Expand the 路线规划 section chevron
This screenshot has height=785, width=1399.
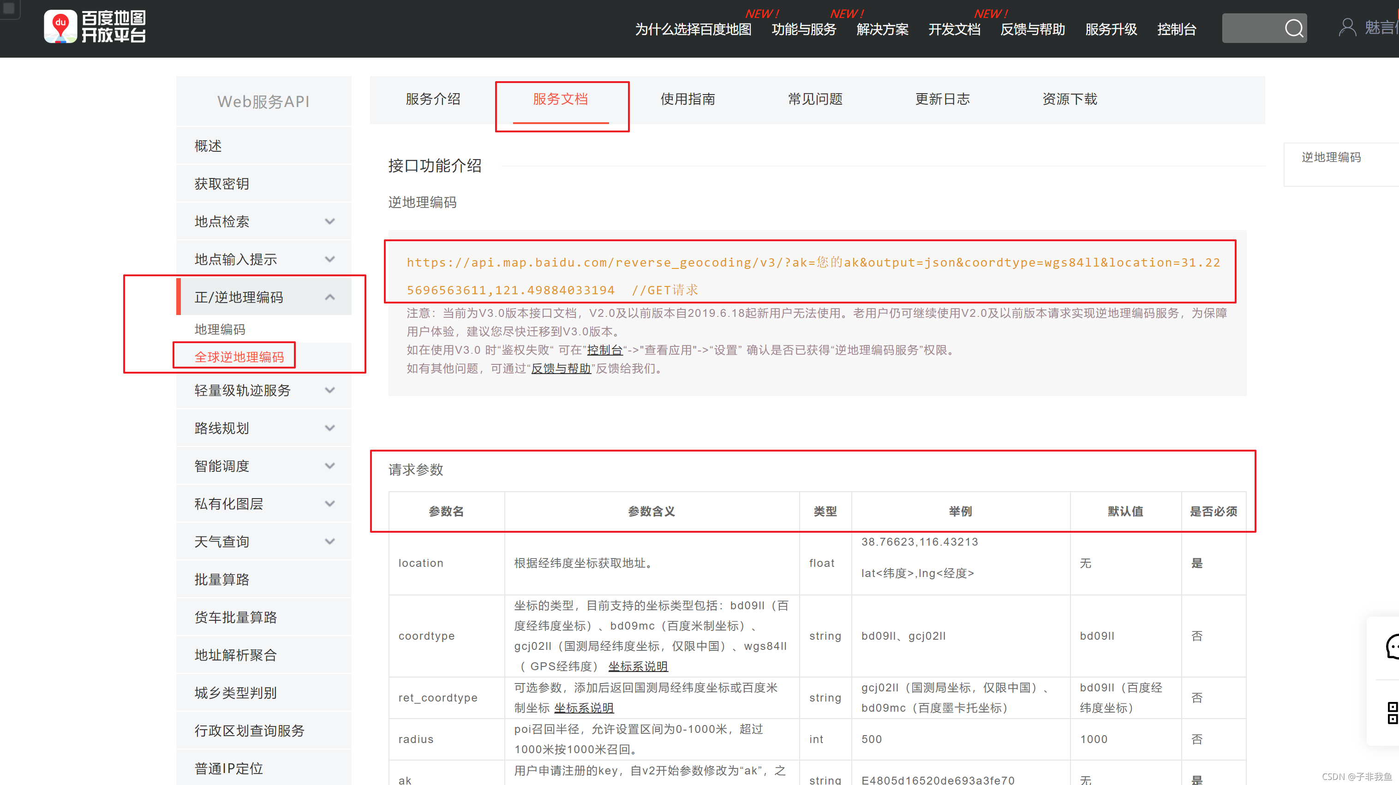tap(329, 428)
